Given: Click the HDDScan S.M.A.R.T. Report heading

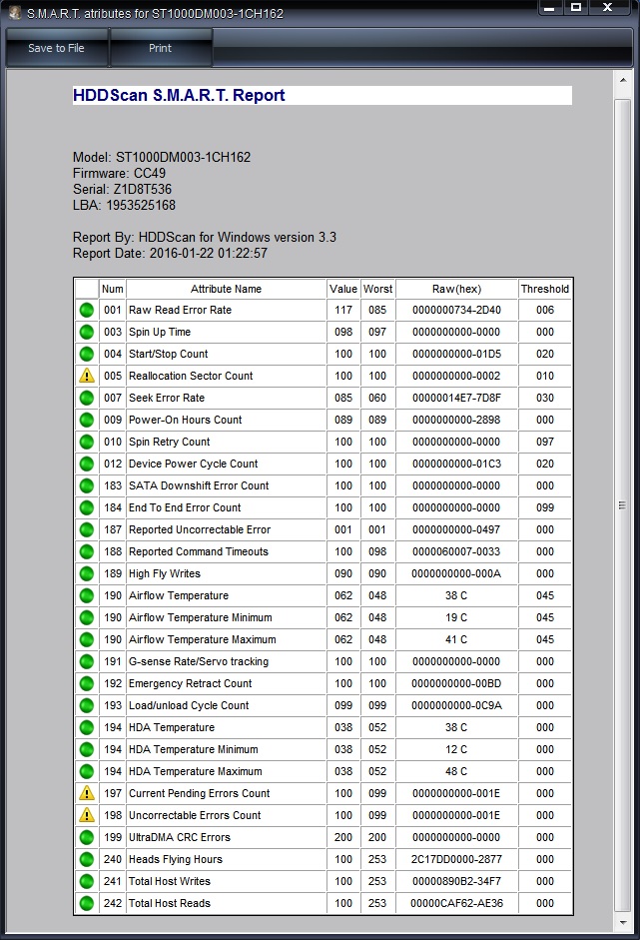Looking at the screenshot, I should tap(179, 95).
